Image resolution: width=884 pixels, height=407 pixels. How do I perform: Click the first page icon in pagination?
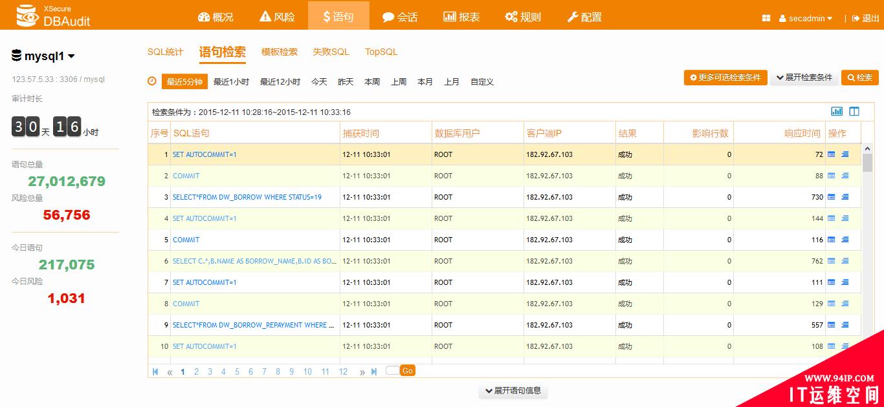[155, 371]
